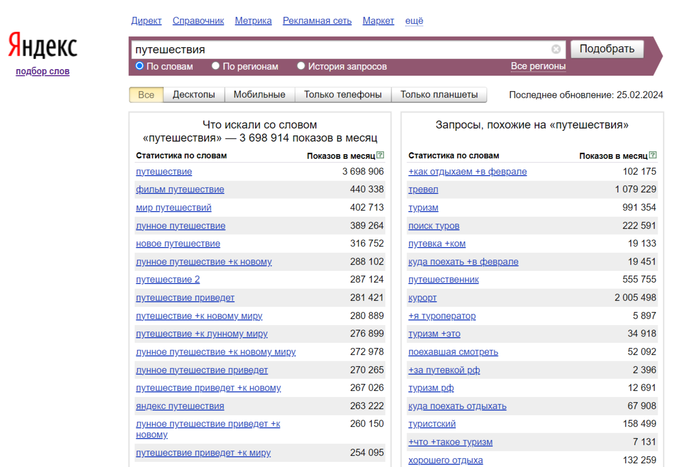The width and height of the screenshot is (674, 467).
Task: Open the "Все регионы" region selector
Action: [538, 66]
